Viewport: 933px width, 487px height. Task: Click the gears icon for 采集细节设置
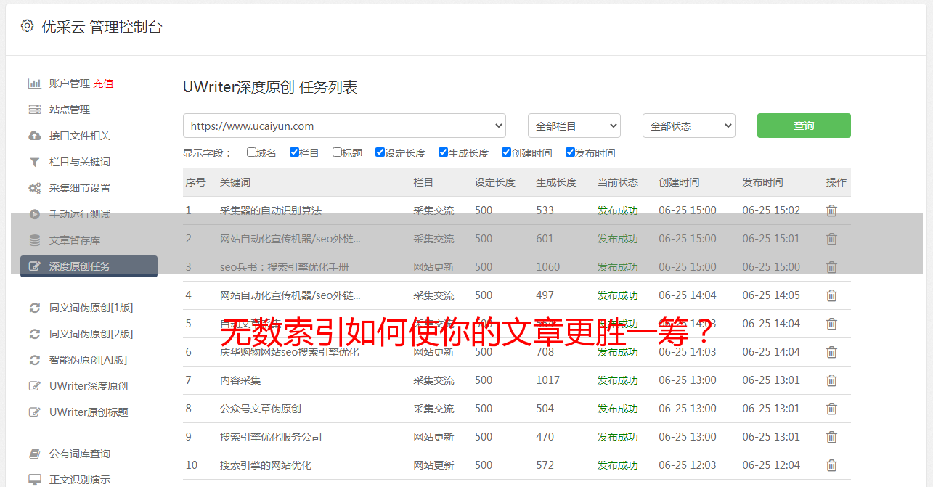[x=34, y=188]
